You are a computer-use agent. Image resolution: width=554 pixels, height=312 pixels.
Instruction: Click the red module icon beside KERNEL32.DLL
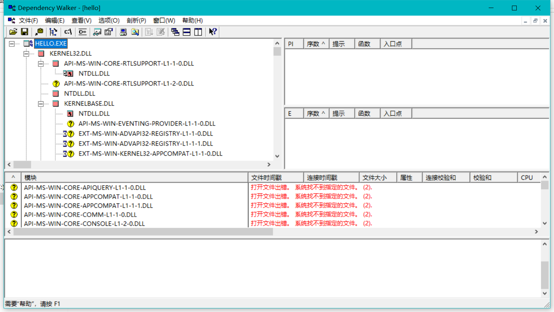click(41, 53)
